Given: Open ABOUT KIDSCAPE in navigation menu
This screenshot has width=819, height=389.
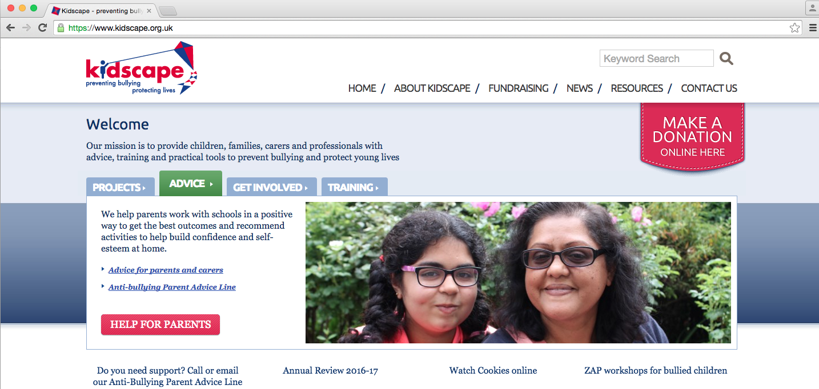Looking at the screenshot, I should pyautogui.click(x=432, y=88).
